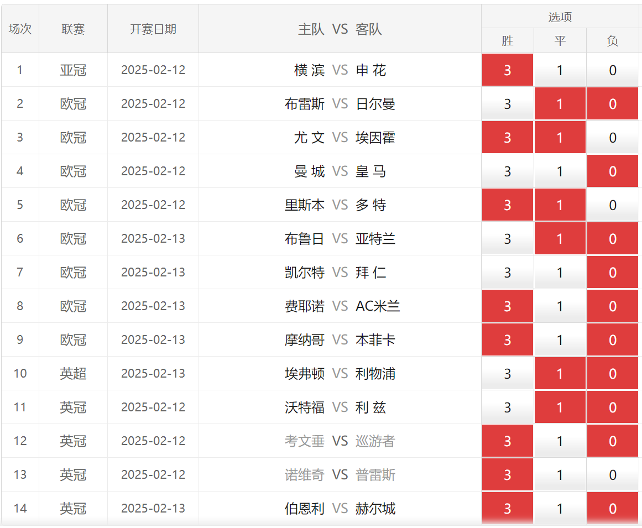
Task: Select win option 3 for 布雷斯 VS 日尔曼
Action: (x=507, y=103)
